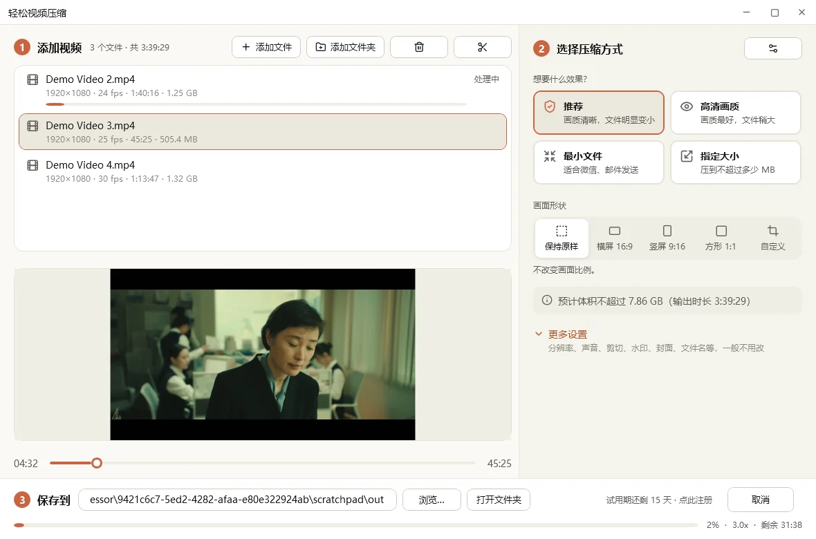
Task: Click film icon of Demo Video 4.mp4
Action: click(x=33, y=165)
